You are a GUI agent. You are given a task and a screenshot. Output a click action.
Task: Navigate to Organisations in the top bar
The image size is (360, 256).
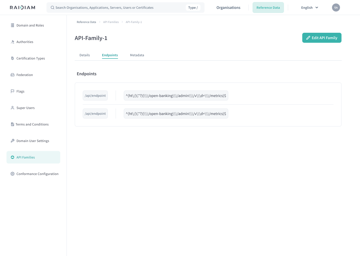pos(228,7)
